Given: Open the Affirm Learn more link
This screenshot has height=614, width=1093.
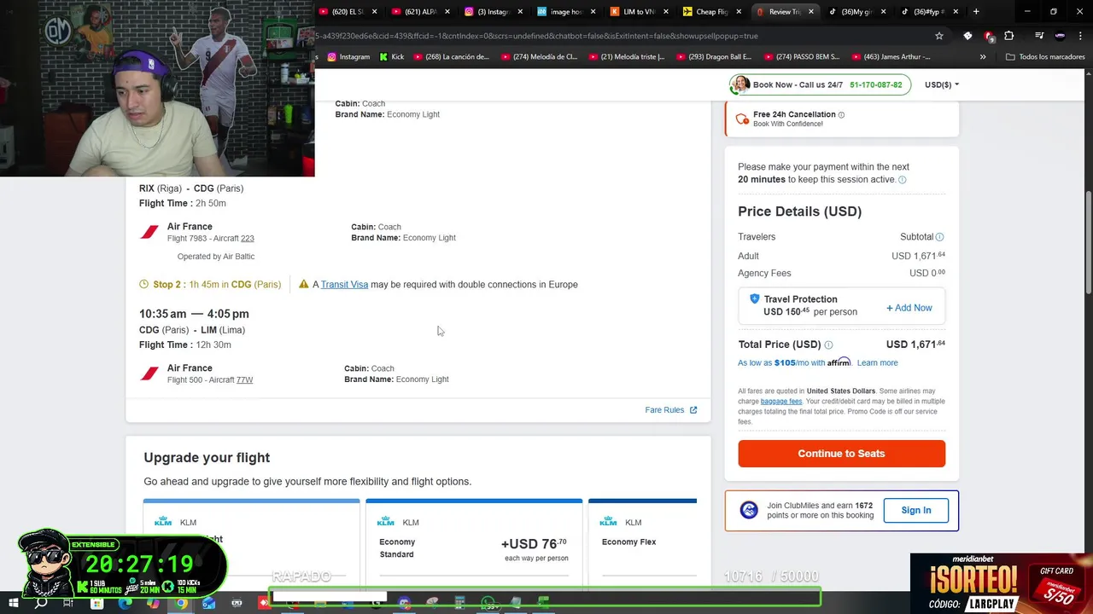Looking at the screenshot, I should click(877, 363).
